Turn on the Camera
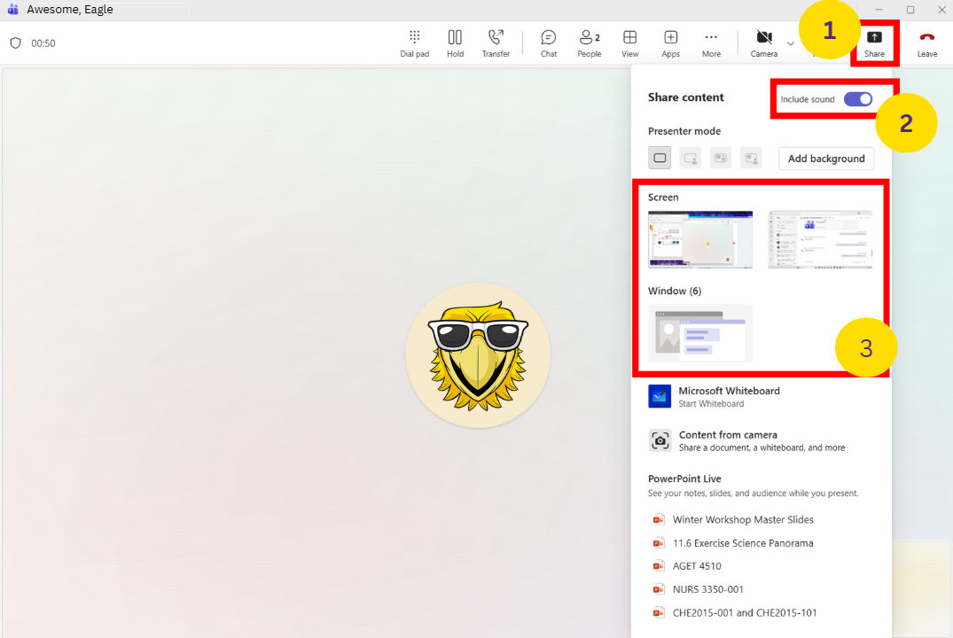953x638 pixels. [763, 43]
